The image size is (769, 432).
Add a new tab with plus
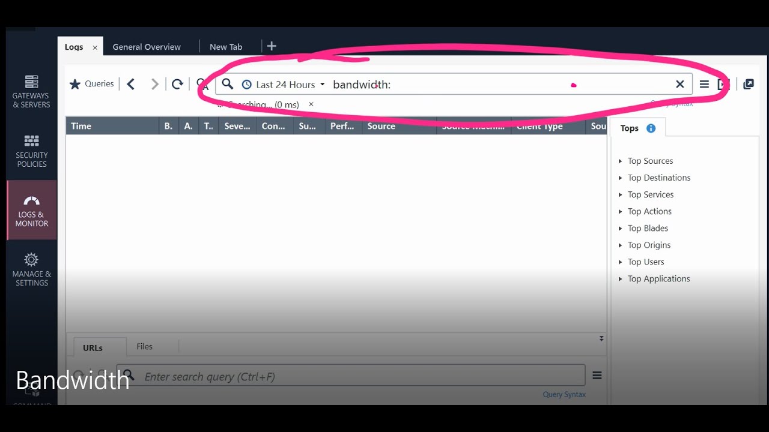click(272, 46)
